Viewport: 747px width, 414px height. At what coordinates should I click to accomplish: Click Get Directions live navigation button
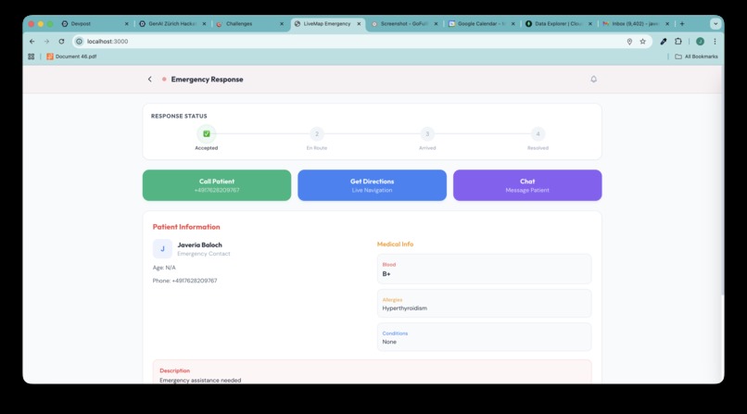pos(372,185)
